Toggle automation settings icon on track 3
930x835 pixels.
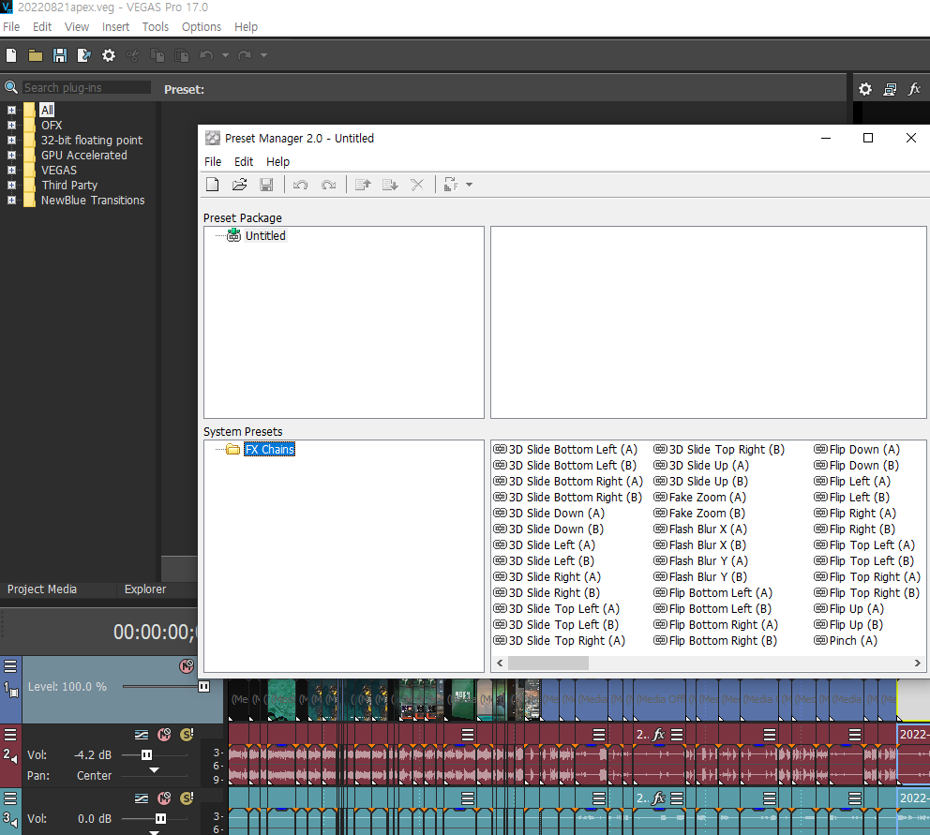142,798
